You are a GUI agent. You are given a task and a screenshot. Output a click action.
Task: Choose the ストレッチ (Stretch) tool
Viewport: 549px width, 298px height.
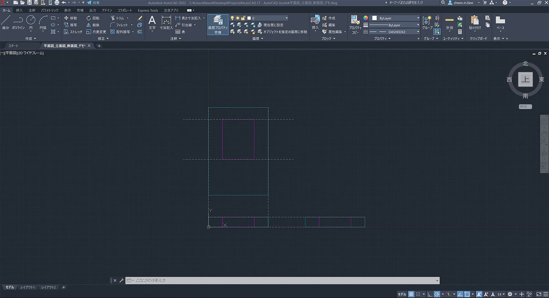point(73,32)
